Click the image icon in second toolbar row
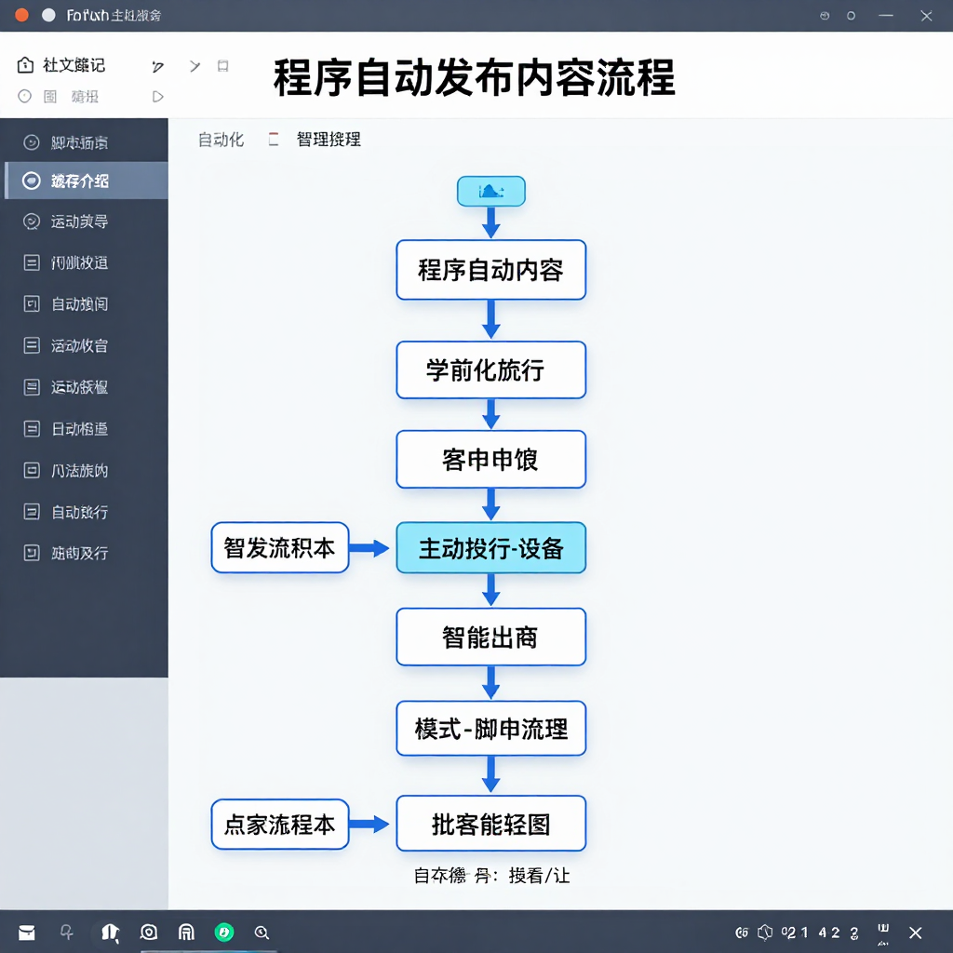953x953 pixels. click(50, 96)
